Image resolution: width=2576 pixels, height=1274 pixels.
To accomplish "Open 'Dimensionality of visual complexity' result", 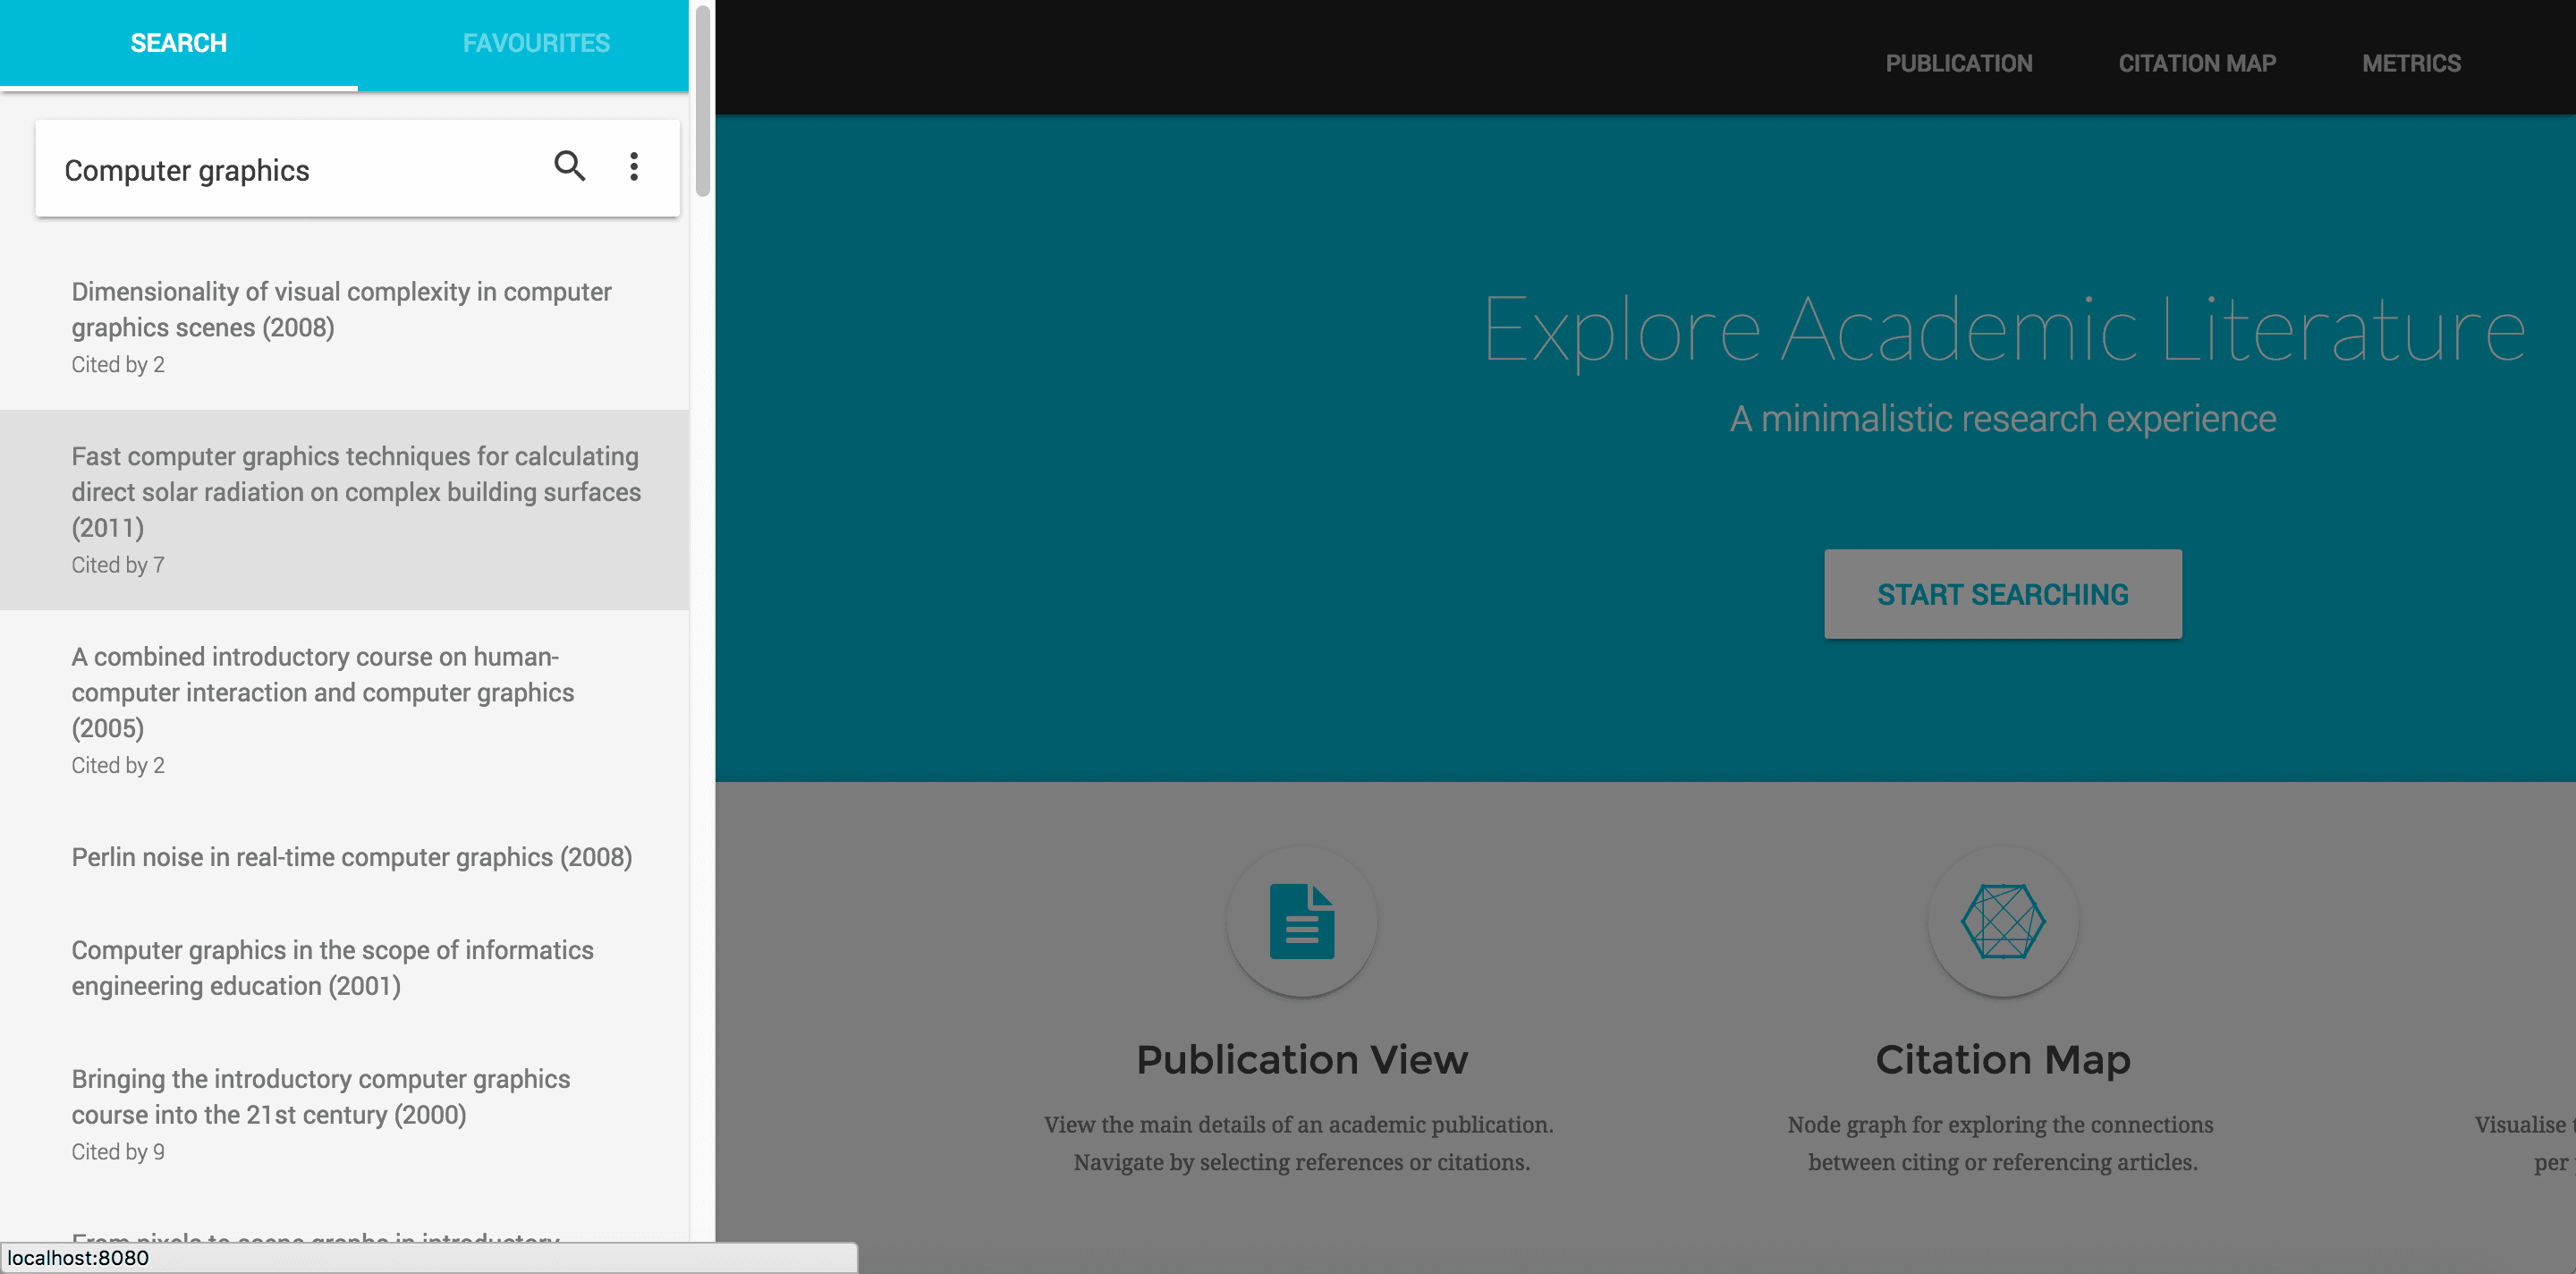I will pyautogui.click(x=344, y=327).
